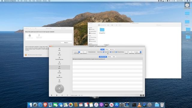
Task: Click the lock icon to make changes
Action: [26, 55]
